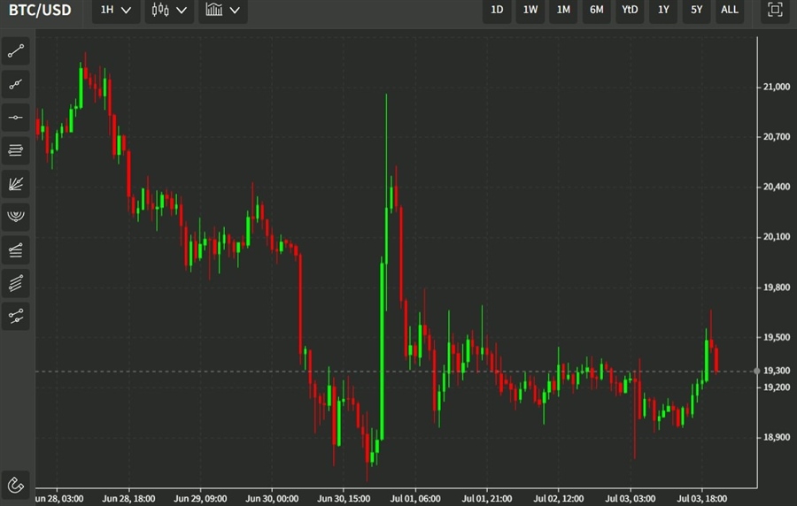This screenshot has width=797, height=506.
Task: Select the Fibonacci retracement levels tool
Action: [x=16, y=250]
